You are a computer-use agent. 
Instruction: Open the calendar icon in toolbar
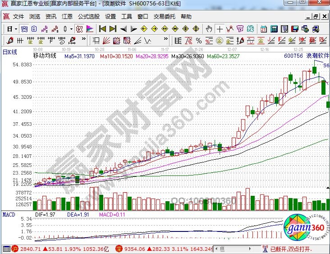(x=264, y=29)
